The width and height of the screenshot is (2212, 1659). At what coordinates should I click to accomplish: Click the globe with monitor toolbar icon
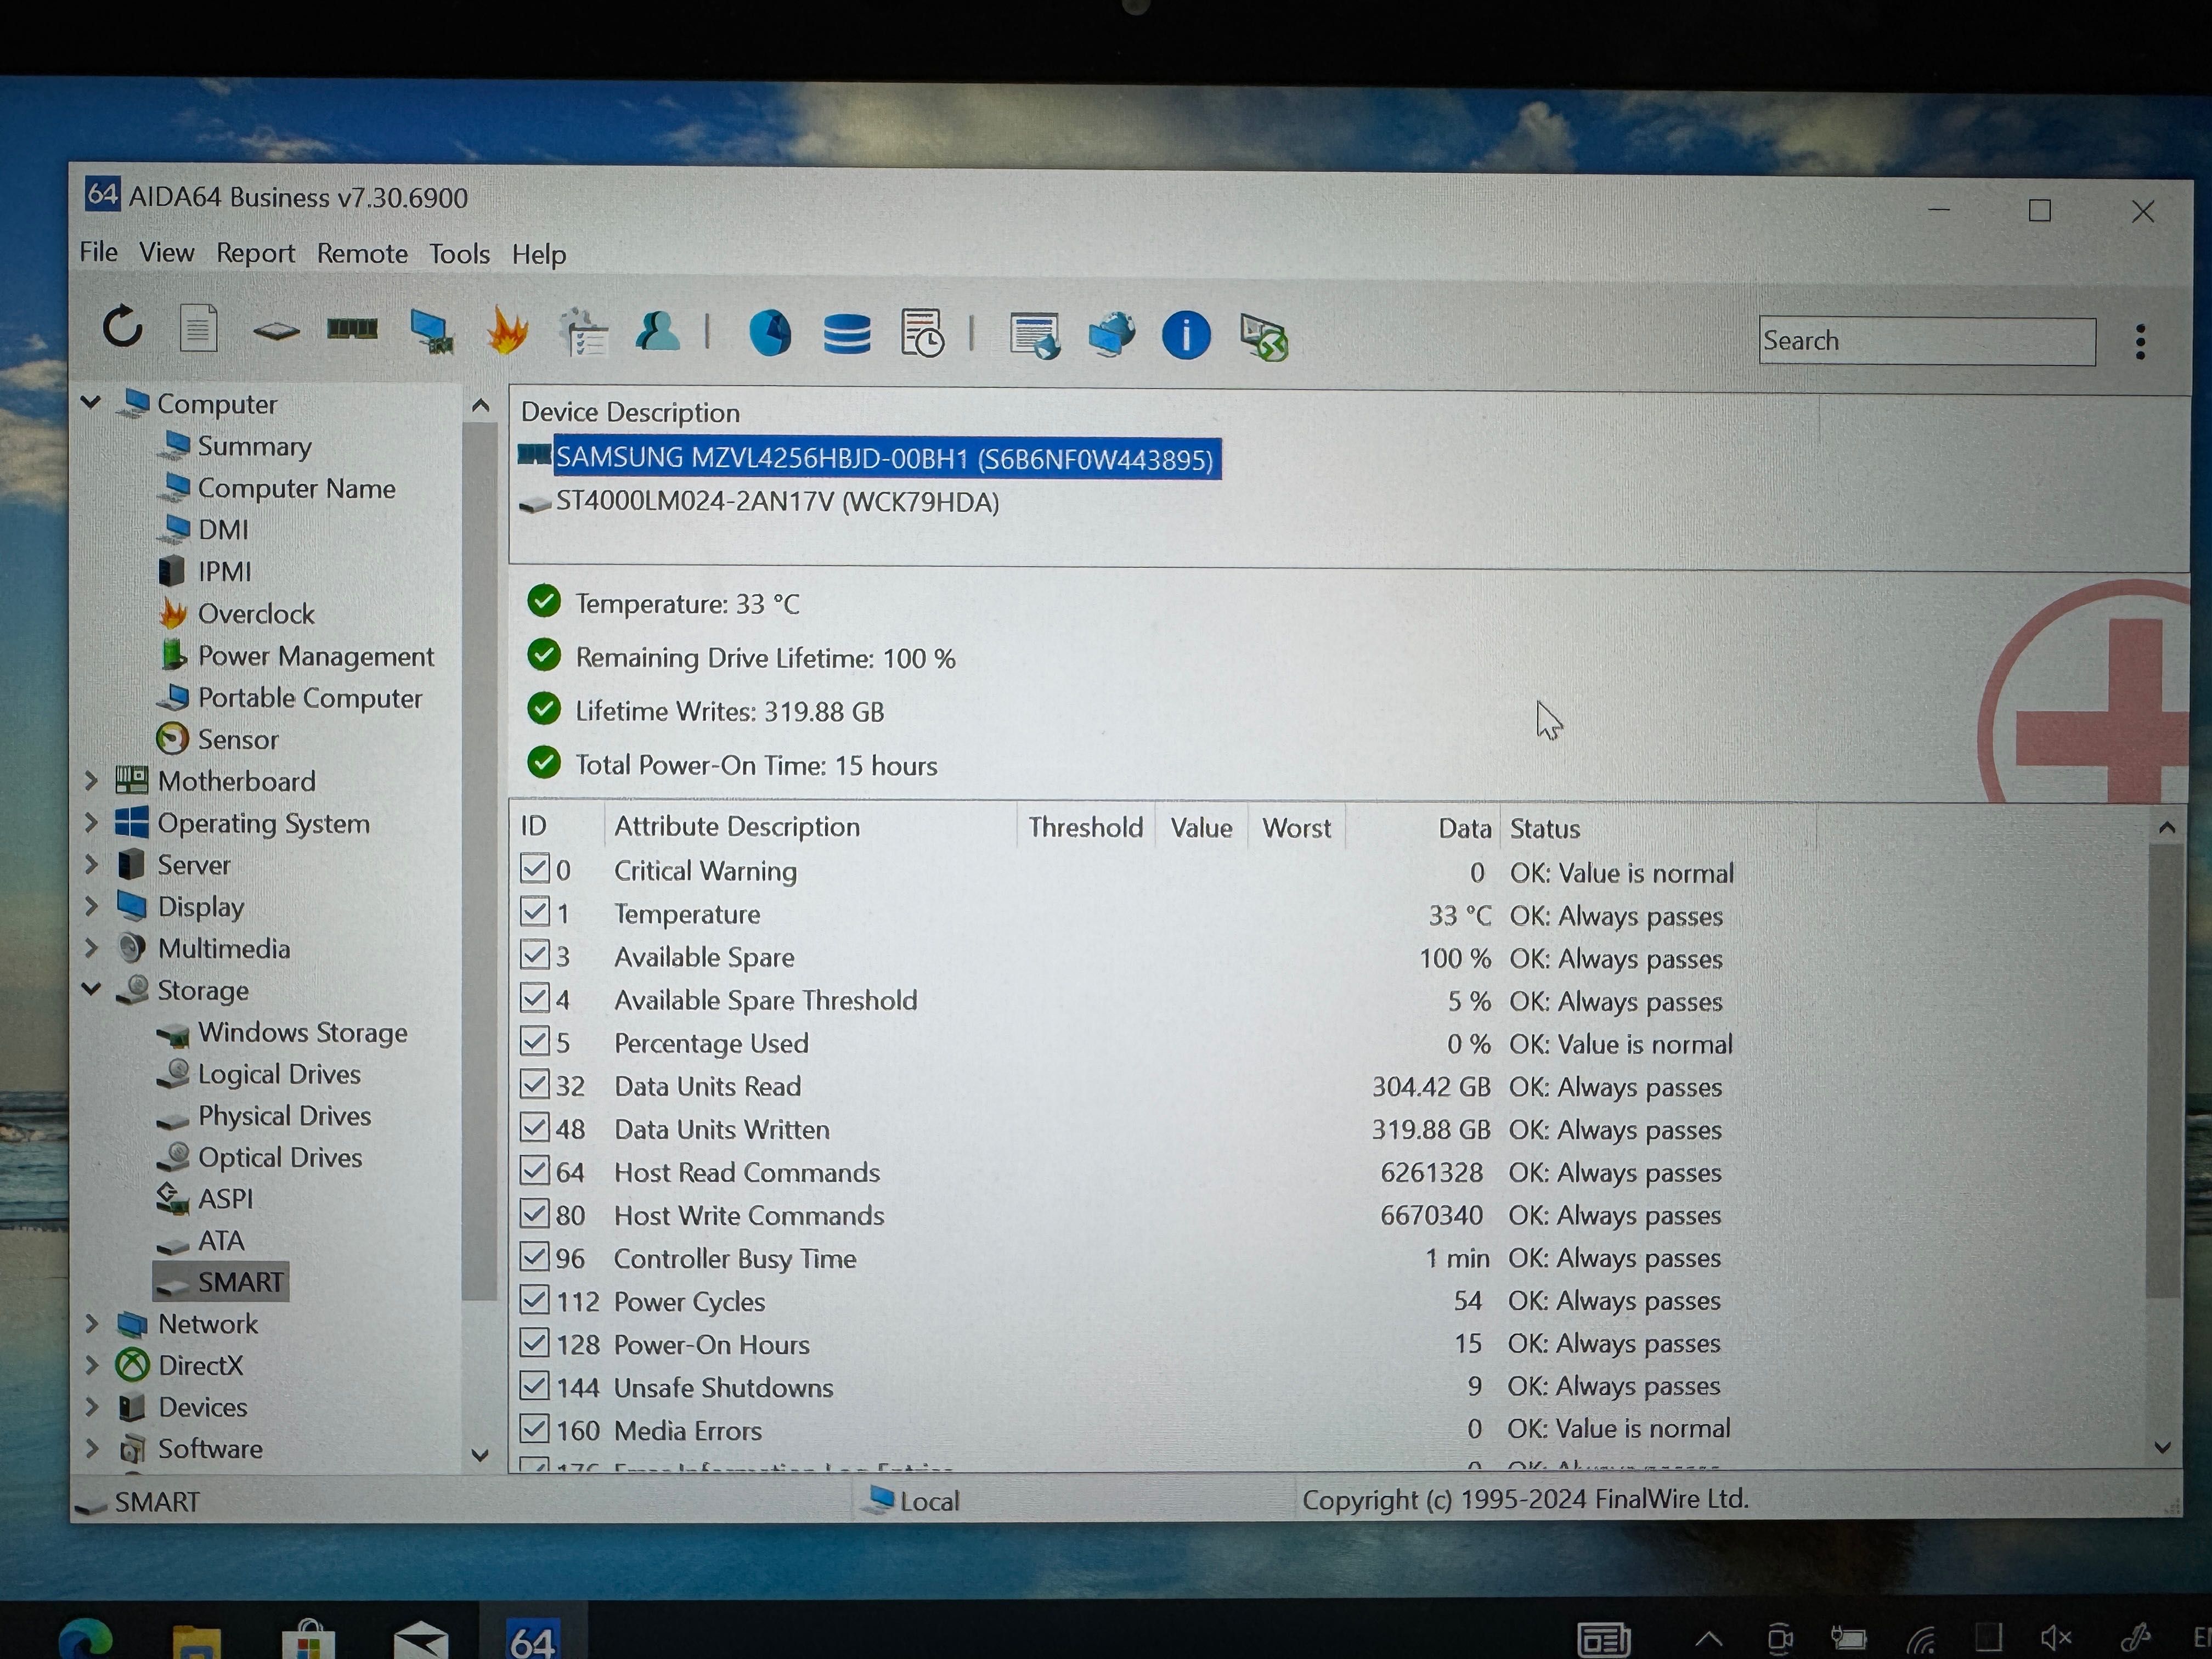(1112, 335)
